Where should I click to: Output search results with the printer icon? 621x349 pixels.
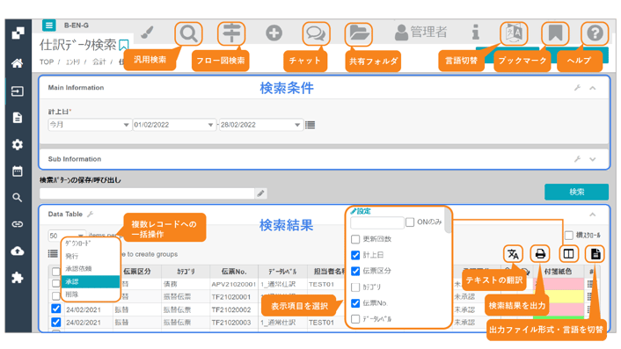(540, 254)
